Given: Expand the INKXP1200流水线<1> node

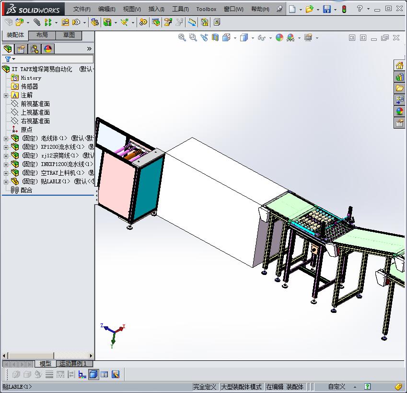Looking at the screenshot, I should pyautogui.click(x=6, y=165).
